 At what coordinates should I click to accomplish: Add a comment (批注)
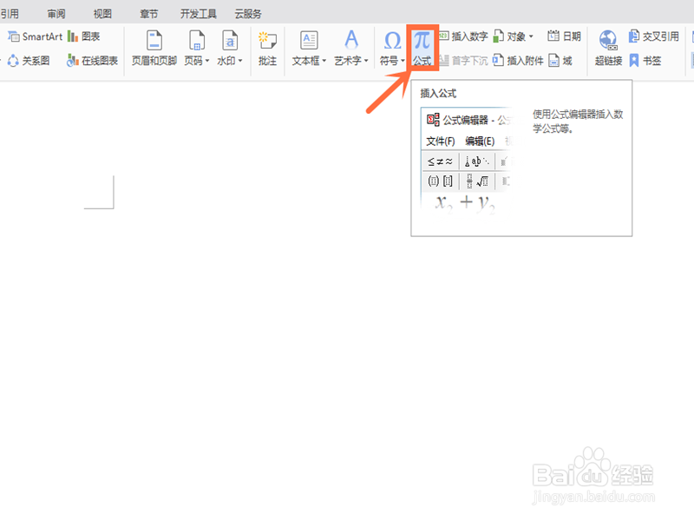tap(267, 48)
